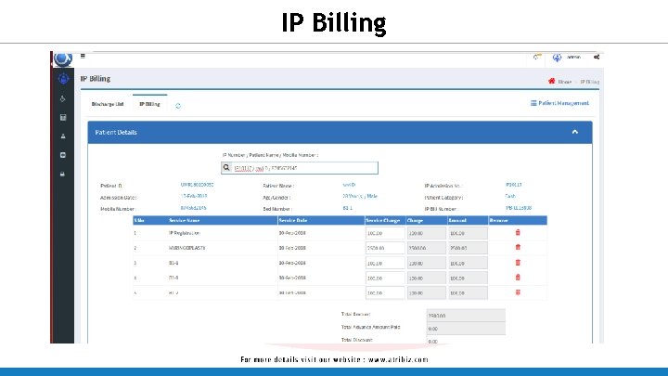Edit the Service Charge in row 3
The image size is (668, 376).
click(x=385, y=263)
